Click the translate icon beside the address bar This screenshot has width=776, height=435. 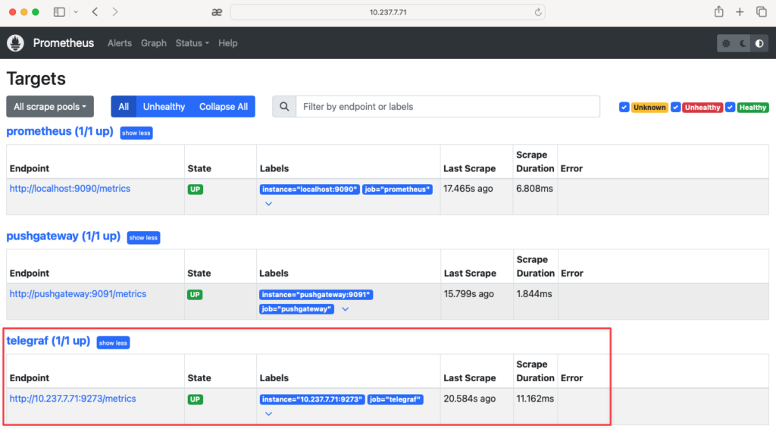tap(217, 12)
